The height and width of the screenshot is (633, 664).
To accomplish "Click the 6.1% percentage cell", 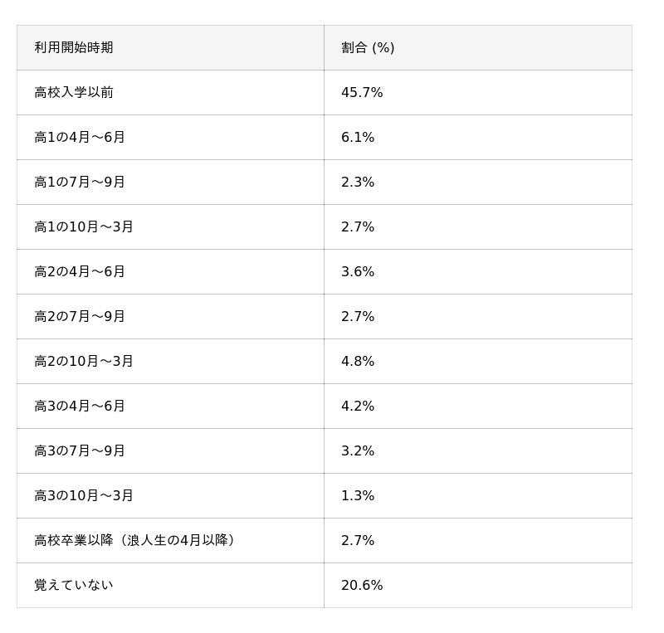I will click(x=358, y=138).
